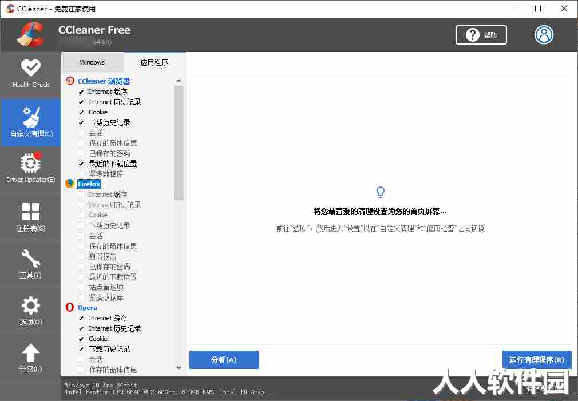
Task: Check 会话 under Firefox
Action: click(81, 236)
